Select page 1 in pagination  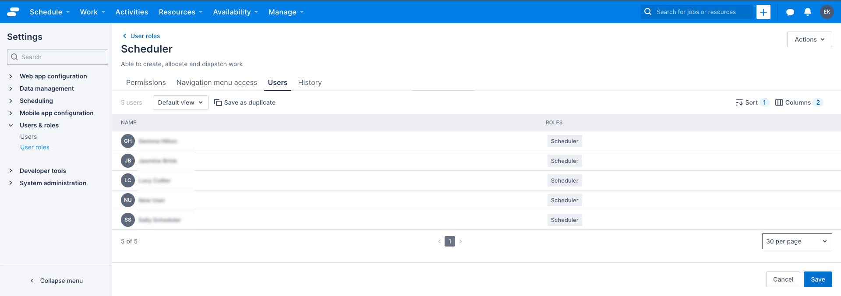coord(450,241)
